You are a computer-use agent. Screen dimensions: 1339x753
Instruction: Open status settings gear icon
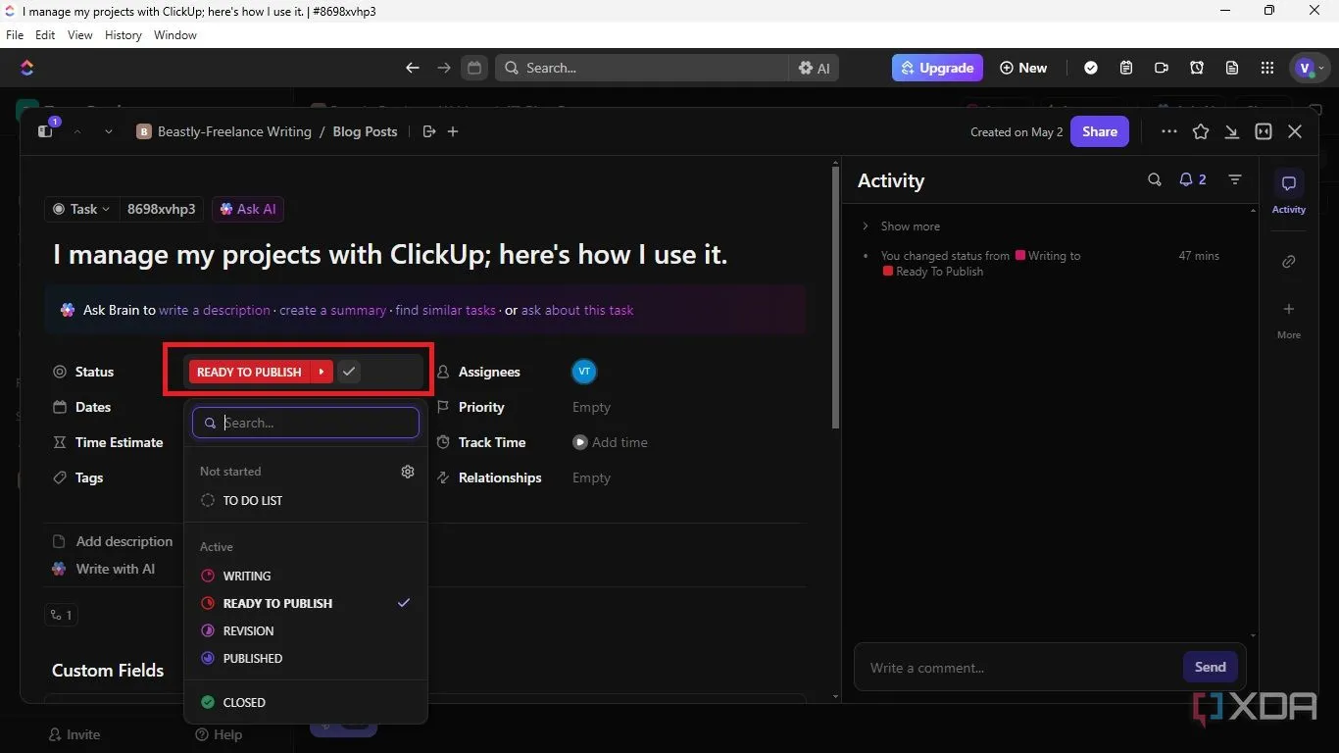point(408,472)
